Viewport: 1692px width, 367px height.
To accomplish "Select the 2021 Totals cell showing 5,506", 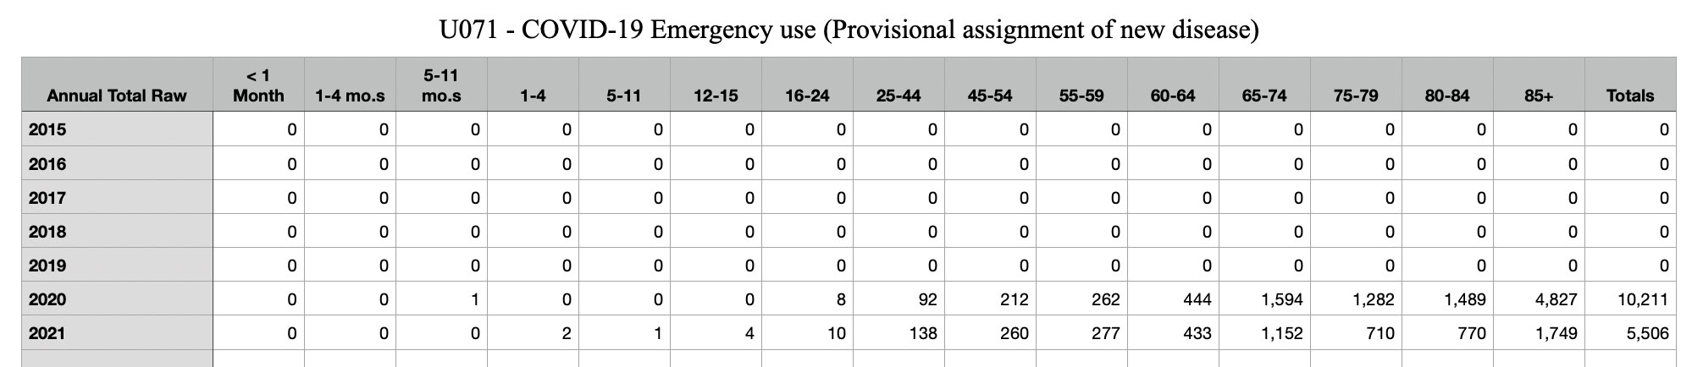I will click(1630, 333).
